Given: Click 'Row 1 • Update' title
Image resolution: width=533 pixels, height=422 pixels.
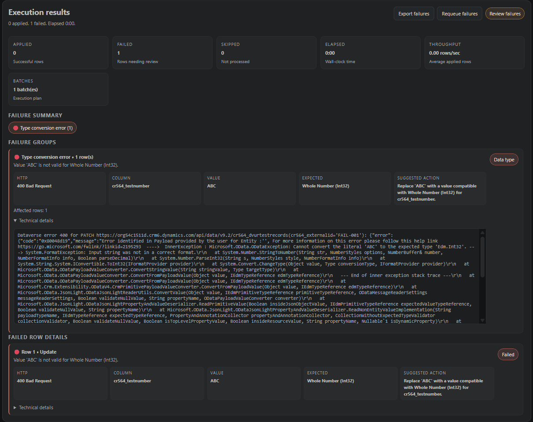Looking at the screenshot, I should [39, 352].
